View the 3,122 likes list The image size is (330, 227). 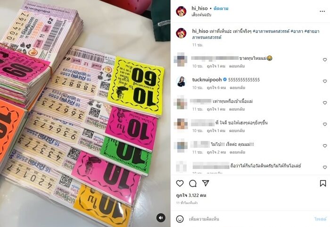coord(191,195)
